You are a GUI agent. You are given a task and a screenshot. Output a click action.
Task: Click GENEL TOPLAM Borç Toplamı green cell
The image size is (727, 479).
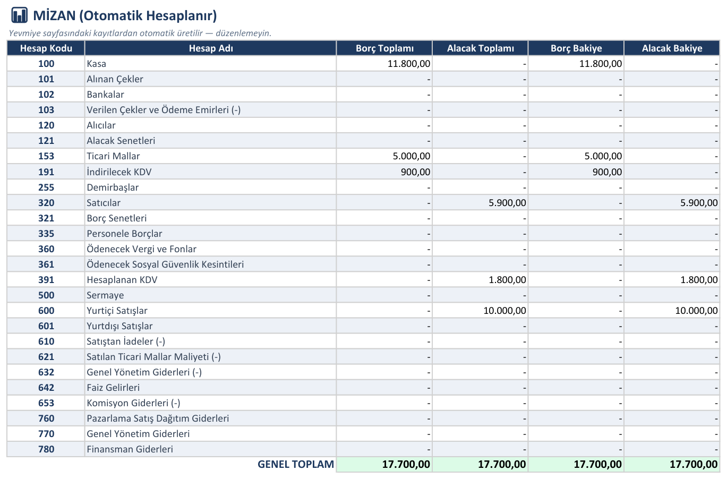(384, 465)
